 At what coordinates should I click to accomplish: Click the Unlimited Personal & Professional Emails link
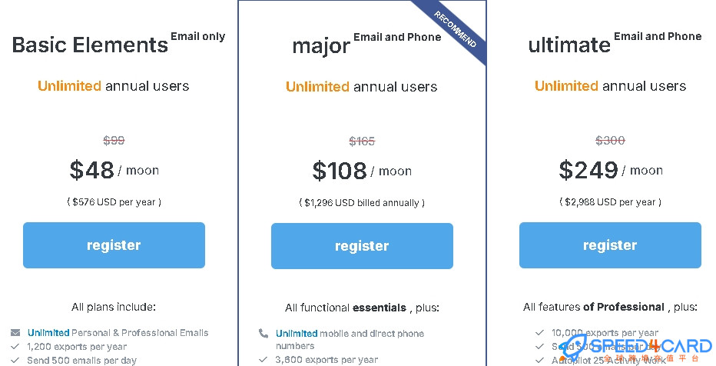pos(118,333)
